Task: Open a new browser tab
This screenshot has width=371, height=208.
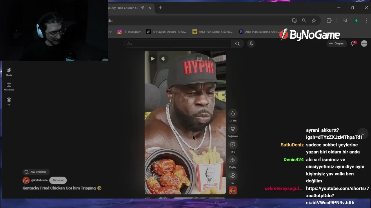Action: [161, 8]
